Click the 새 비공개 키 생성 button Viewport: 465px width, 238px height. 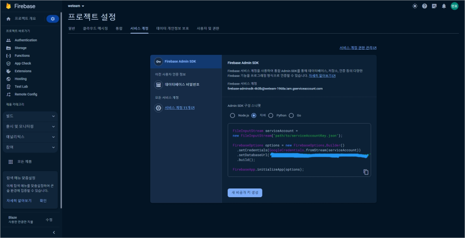(245, 193)
